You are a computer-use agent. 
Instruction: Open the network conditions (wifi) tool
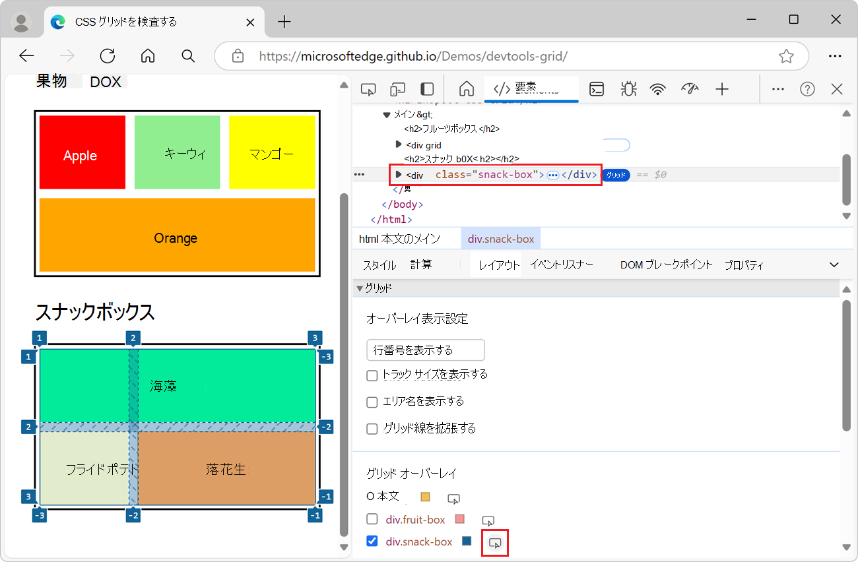(x=659, y=88)
